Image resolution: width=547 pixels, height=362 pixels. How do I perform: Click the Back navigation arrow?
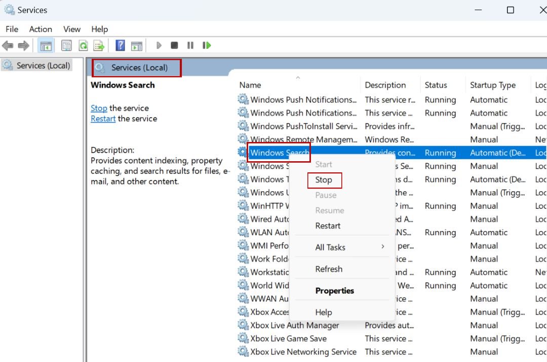coord(8,45)
